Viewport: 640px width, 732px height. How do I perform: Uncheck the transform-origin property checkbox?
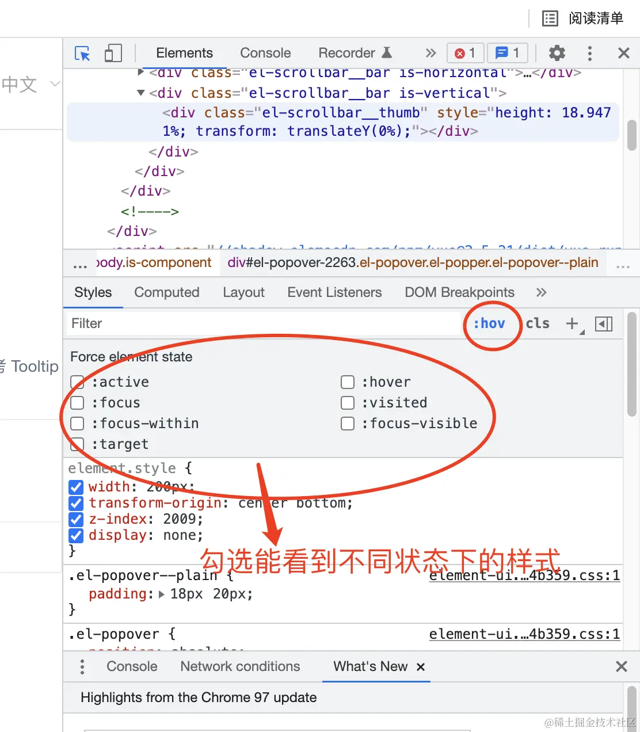click(x=76, y=504)
